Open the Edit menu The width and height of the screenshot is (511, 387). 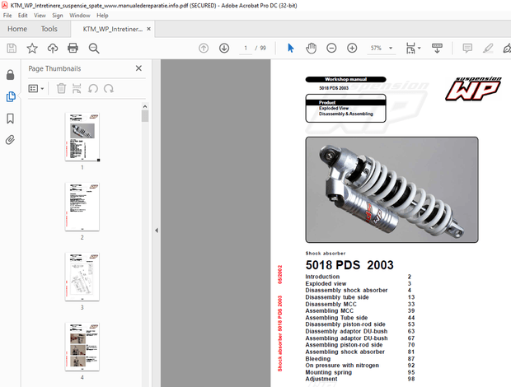click(x=23, y=16)
